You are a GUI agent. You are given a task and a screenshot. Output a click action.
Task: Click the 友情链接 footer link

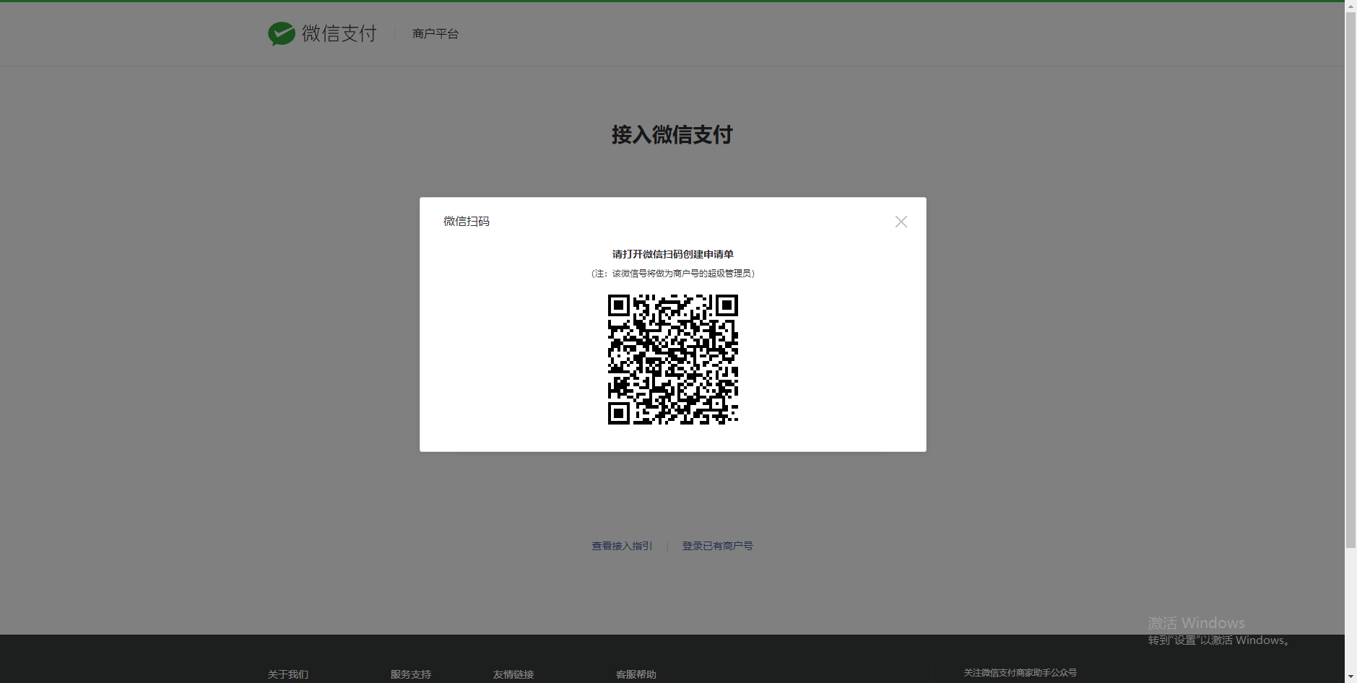coord(513,674)
